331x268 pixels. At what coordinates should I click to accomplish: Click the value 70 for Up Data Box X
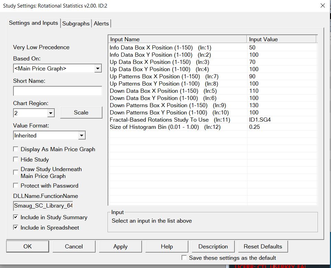point(252,62)
